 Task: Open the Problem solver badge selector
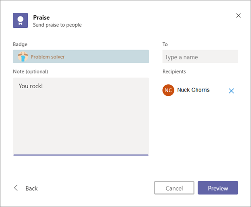pyautogui.click(x=81, y=56)
